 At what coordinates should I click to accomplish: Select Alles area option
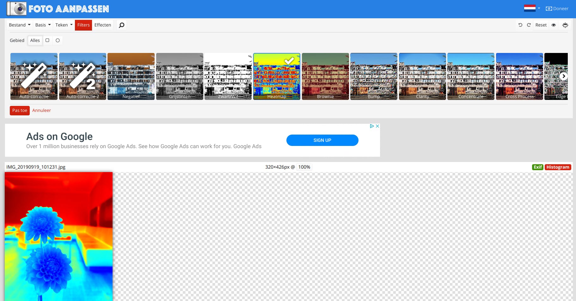[35, 40]
